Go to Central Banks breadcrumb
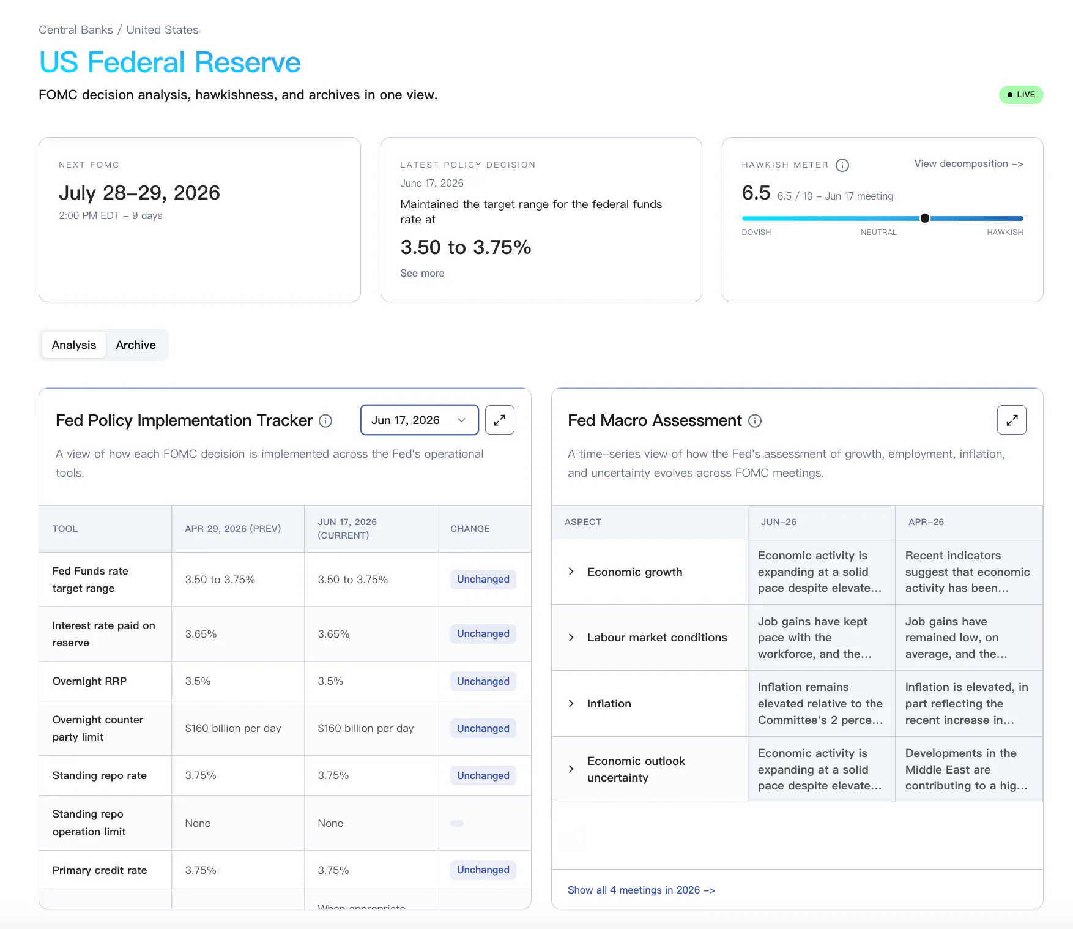Image resolution: width=1073 pixels, height=929 pixels. (76, 30)
